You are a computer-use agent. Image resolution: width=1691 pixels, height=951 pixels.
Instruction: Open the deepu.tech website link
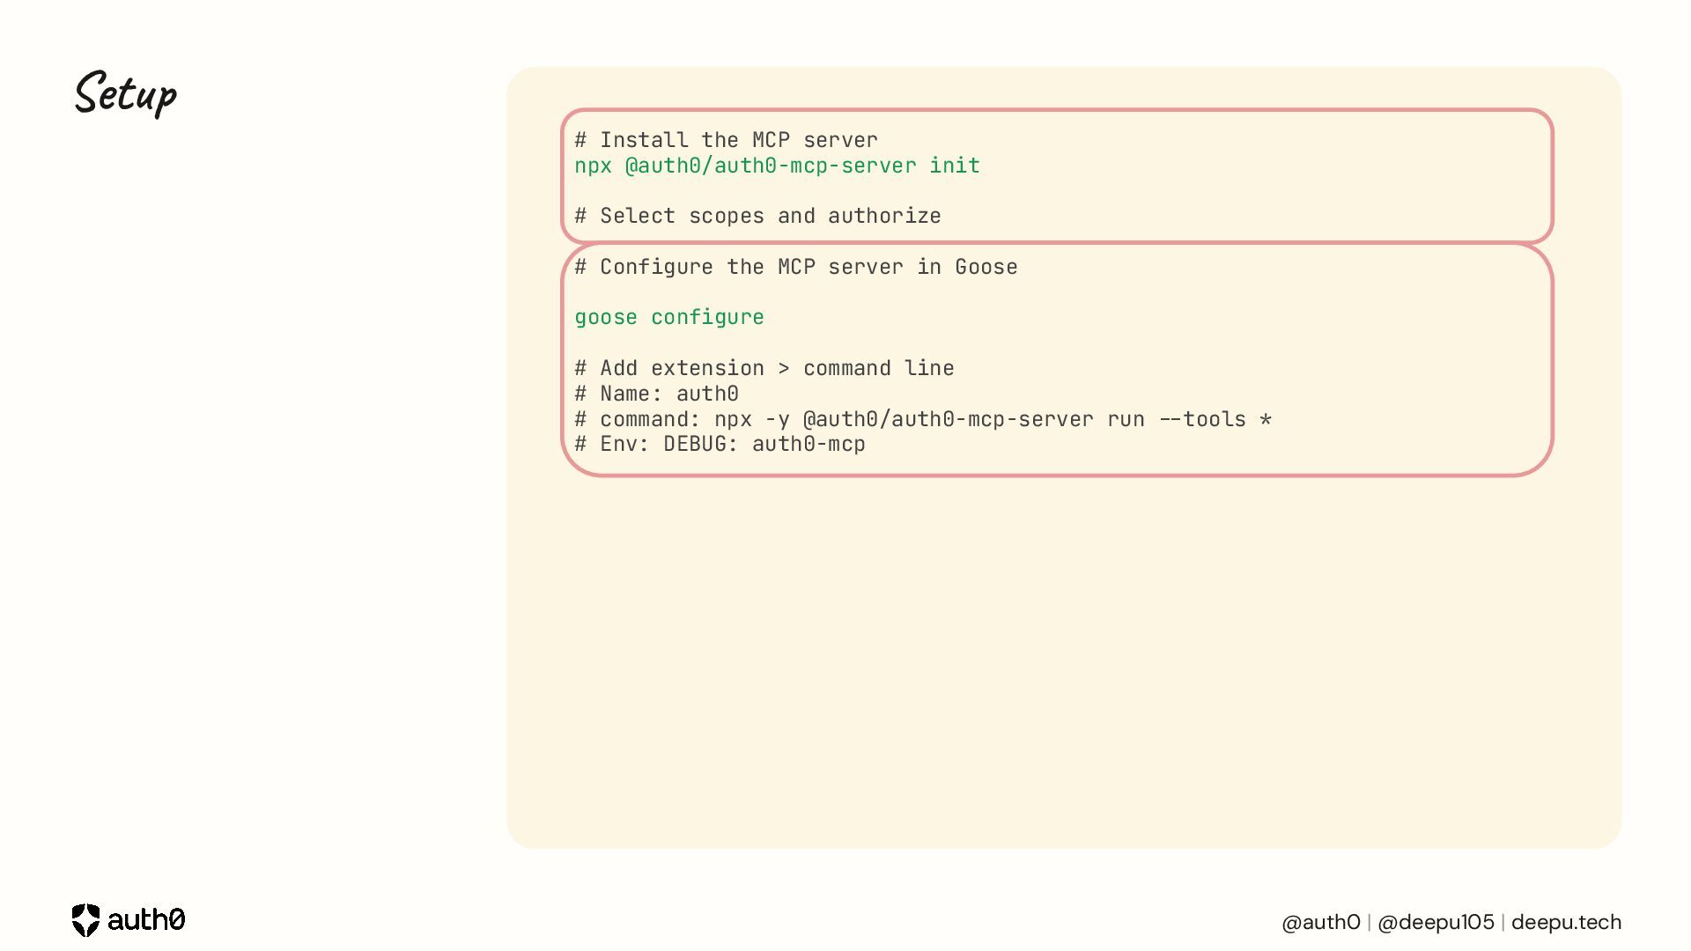point(1566,922)
